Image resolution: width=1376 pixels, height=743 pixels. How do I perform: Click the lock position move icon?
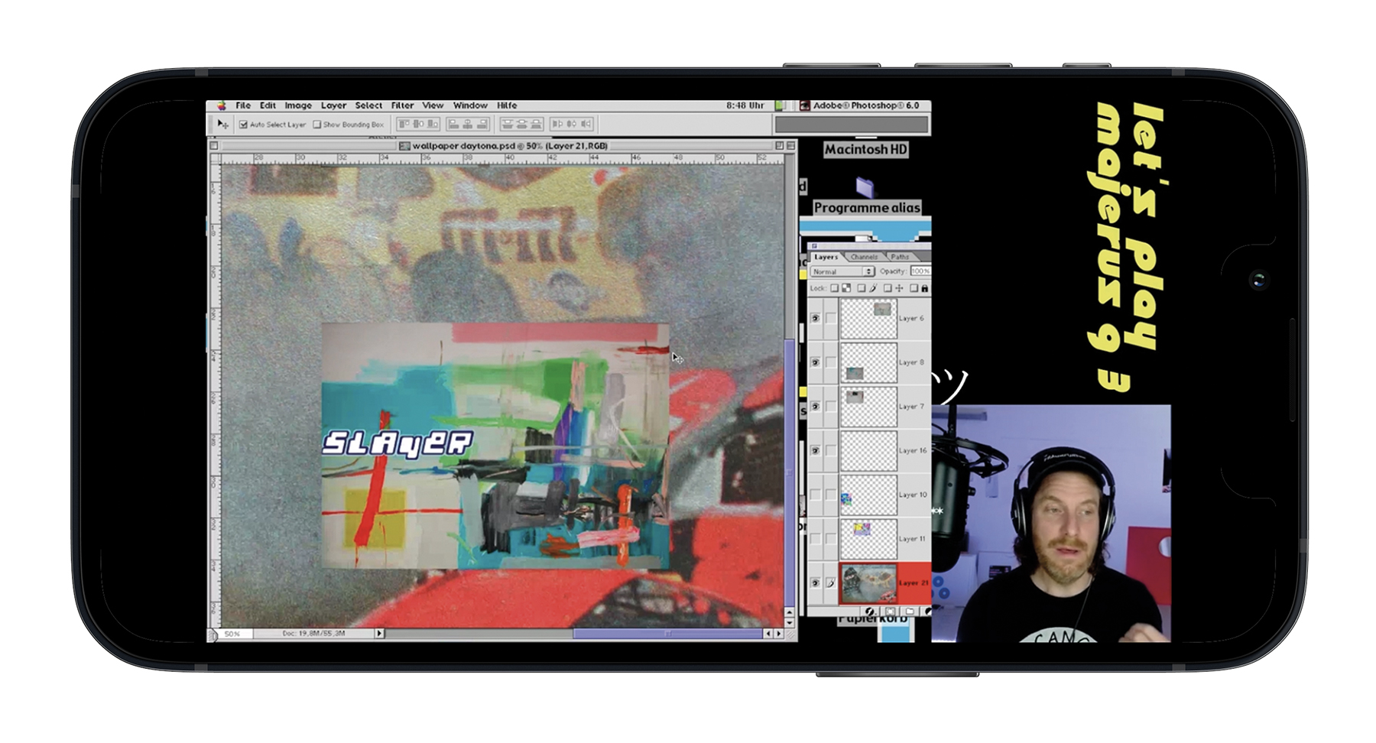click(x=899, y=288)
